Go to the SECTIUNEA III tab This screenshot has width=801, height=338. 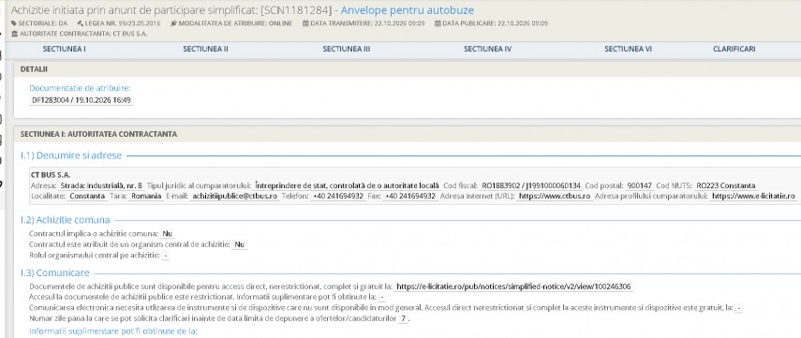coord(347,49)
